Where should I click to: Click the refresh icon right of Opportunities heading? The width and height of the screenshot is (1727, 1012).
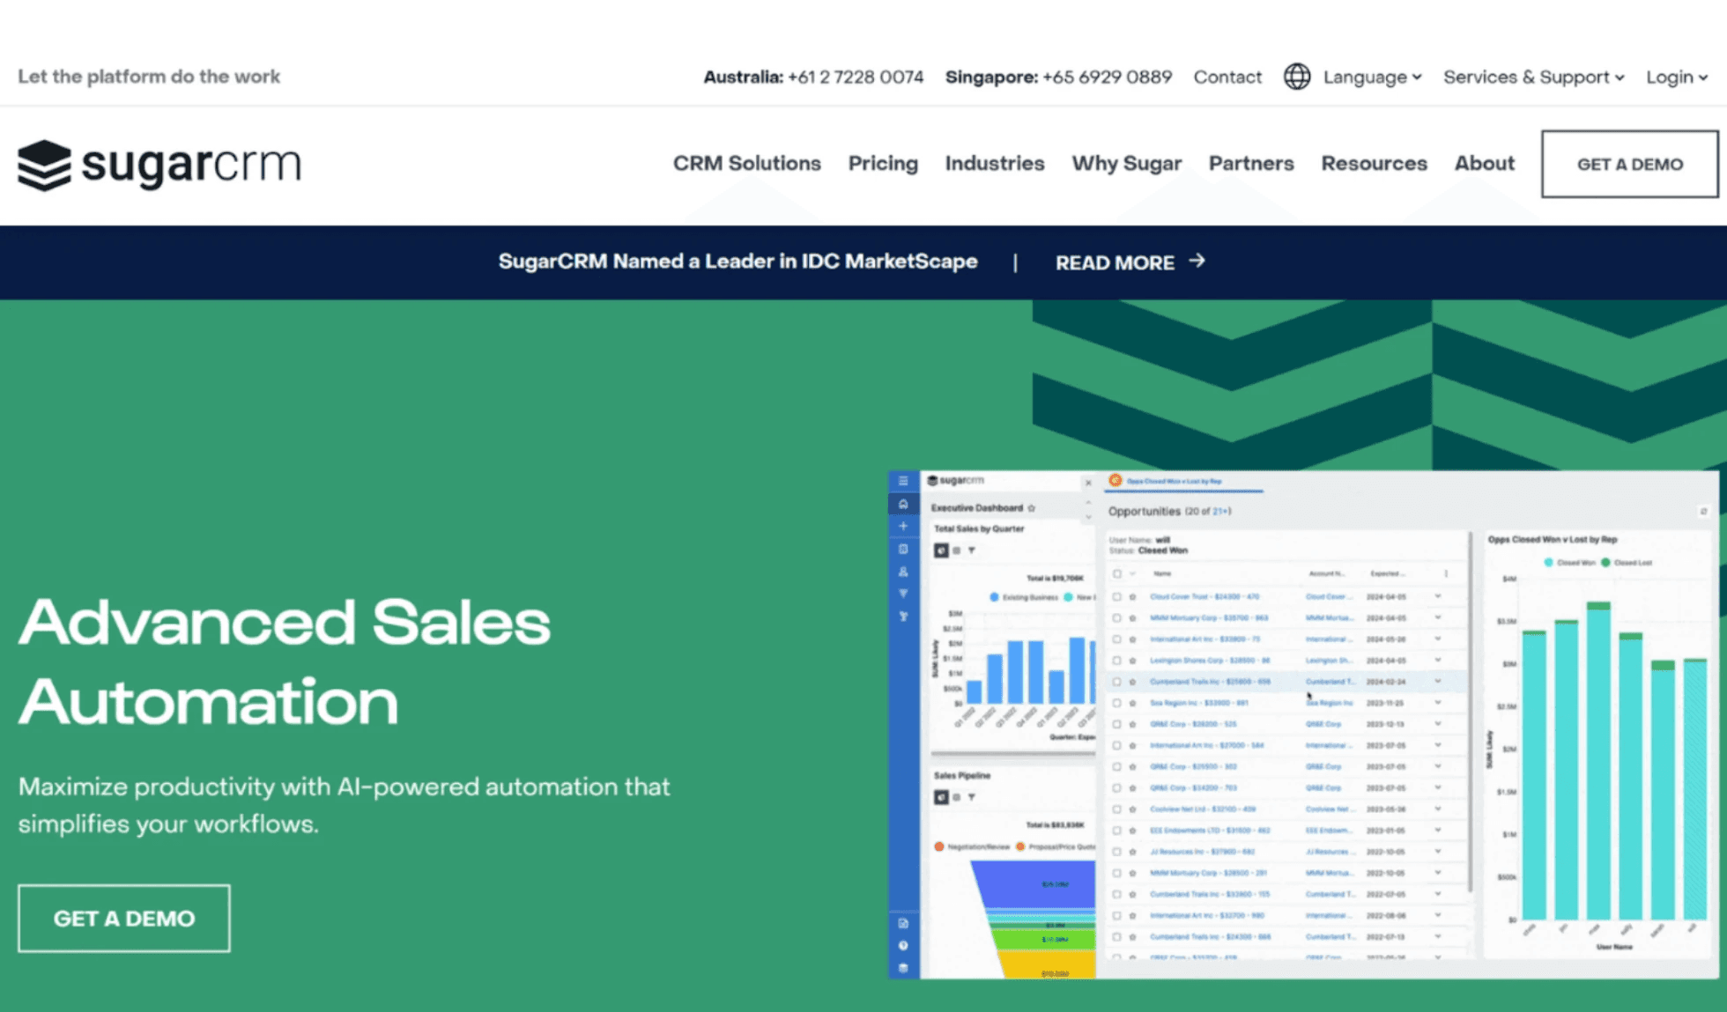point(1703,512)
